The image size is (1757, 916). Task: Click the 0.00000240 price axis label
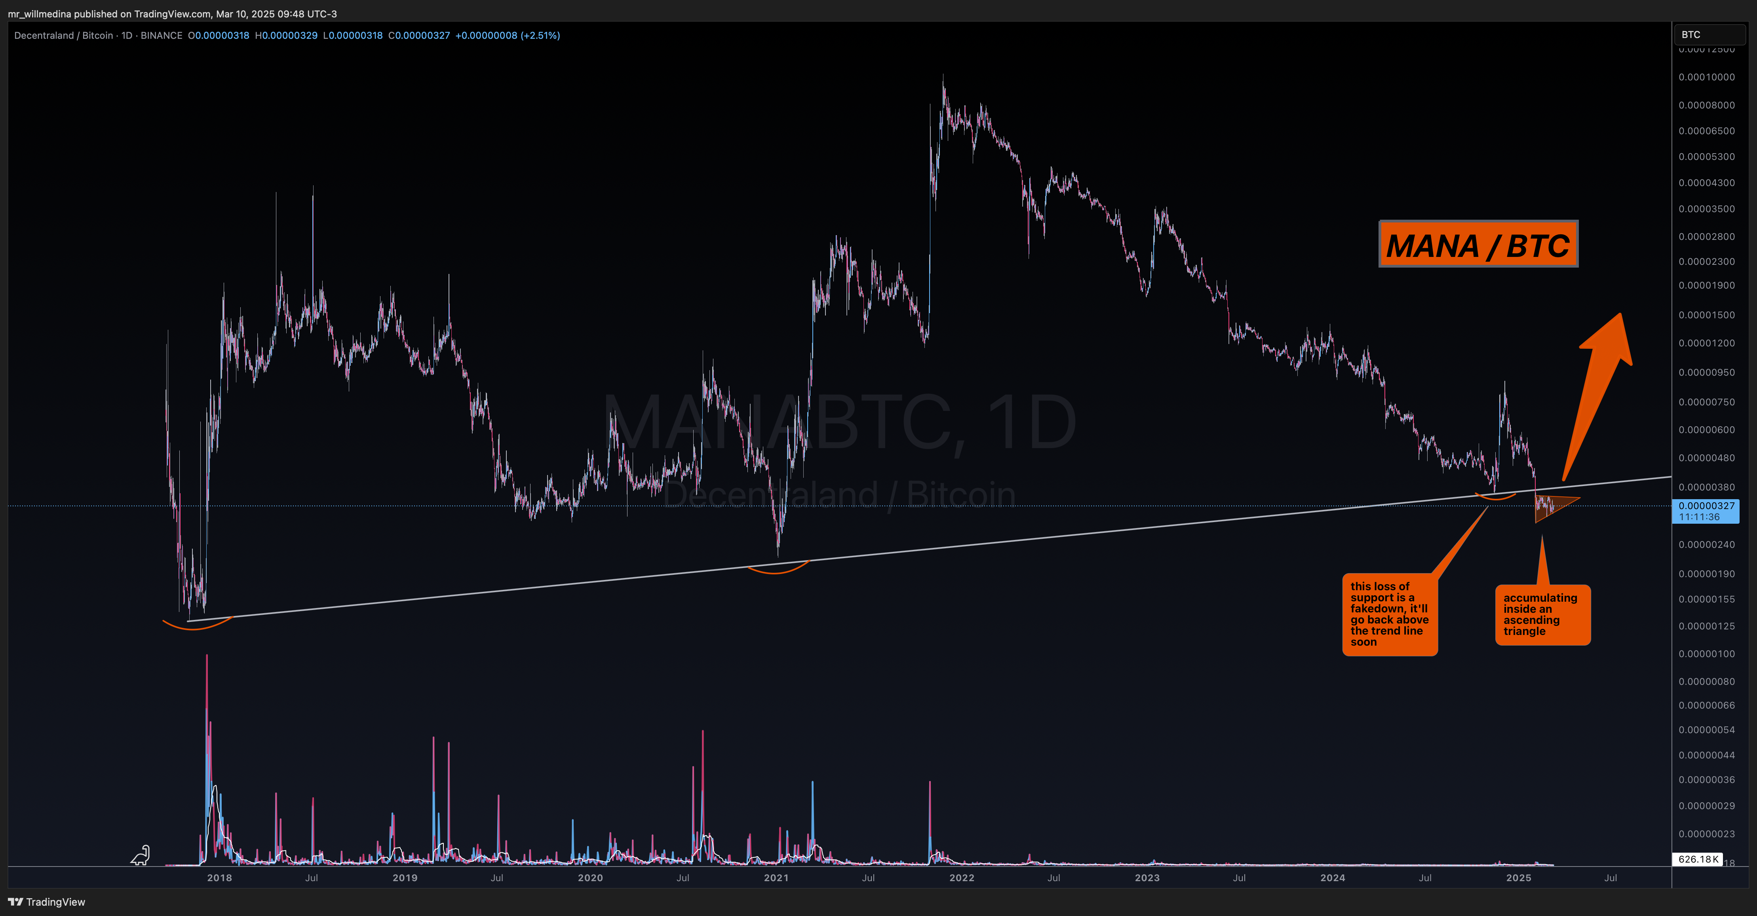coord(1707,545)
